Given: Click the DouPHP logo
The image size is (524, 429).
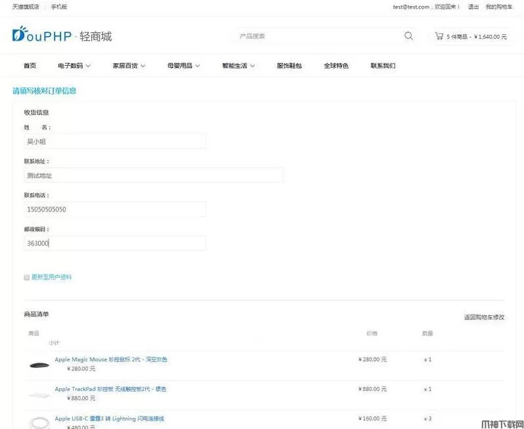Looking at the screenshot, I should 62,35.
